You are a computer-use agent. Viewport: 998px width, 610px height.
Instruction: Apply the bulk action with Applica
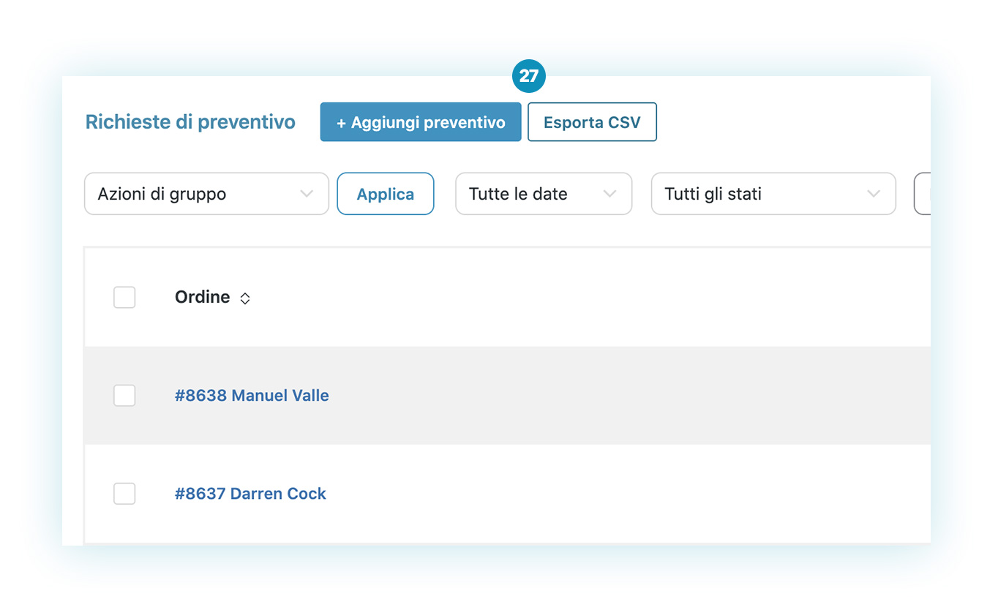386,194
